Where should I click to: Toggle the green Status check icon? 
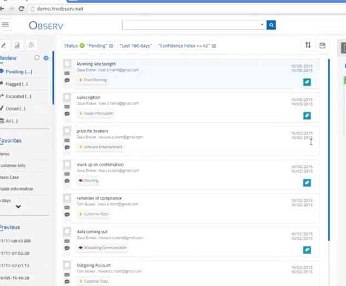point(82,45)
